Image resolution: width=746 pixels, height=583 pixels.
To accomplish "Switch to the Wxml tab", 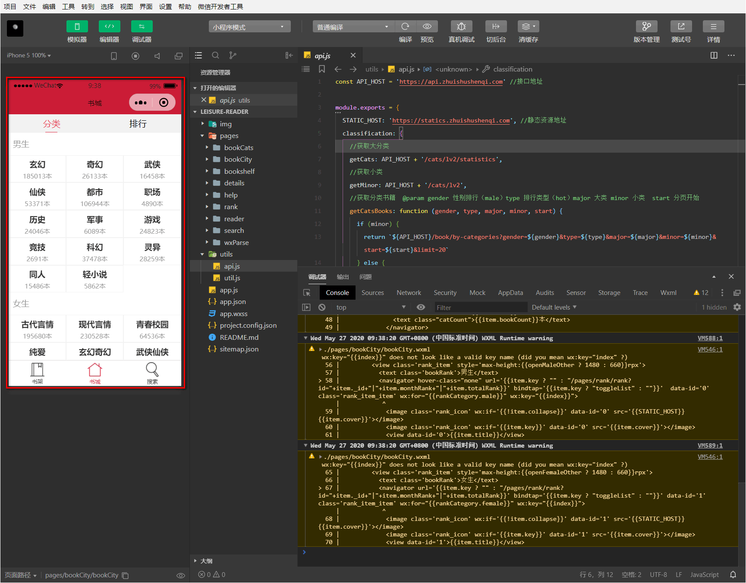I will [668, 293].
